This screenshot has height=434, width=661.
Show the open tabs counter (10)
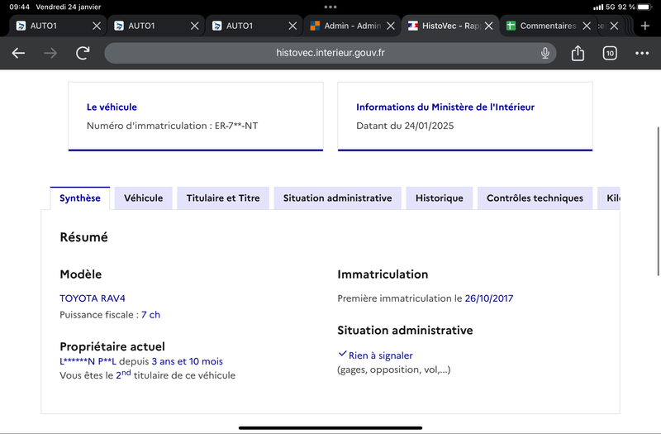pyautogui.click(x=610, y=53)
